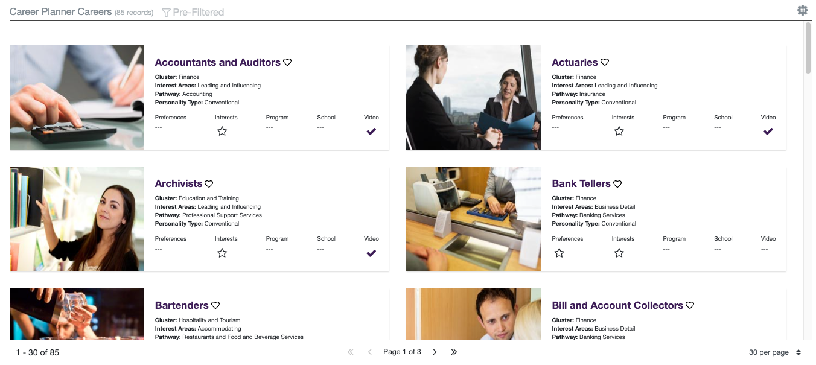Click the 1 - 30 of 85 count
This screenshot has height=365, width=816.
(37, 352)
